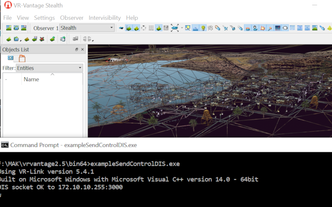Click the brown-and-blue tag label icon
Screen dimensions: 332x207
coord(217,28)
